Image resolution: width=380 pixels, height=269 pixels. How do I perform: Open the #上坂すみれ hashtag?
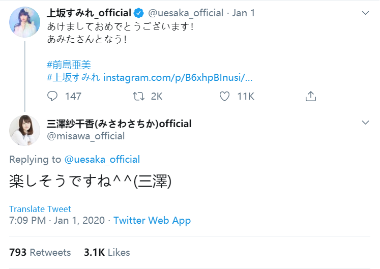[73, 78]
